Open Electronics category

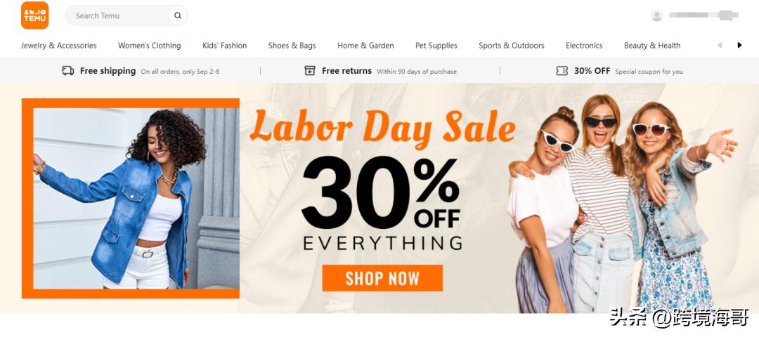point(584,46)
